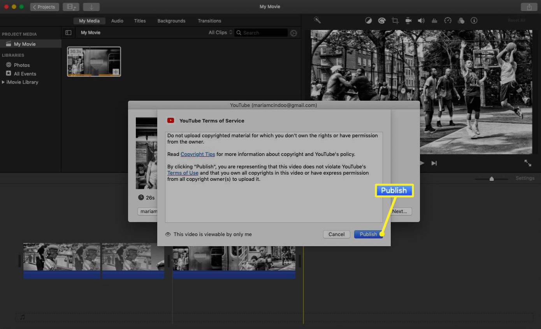Select the second timeline clip
This screenshot has width=541, height=329.
[133, 261]
